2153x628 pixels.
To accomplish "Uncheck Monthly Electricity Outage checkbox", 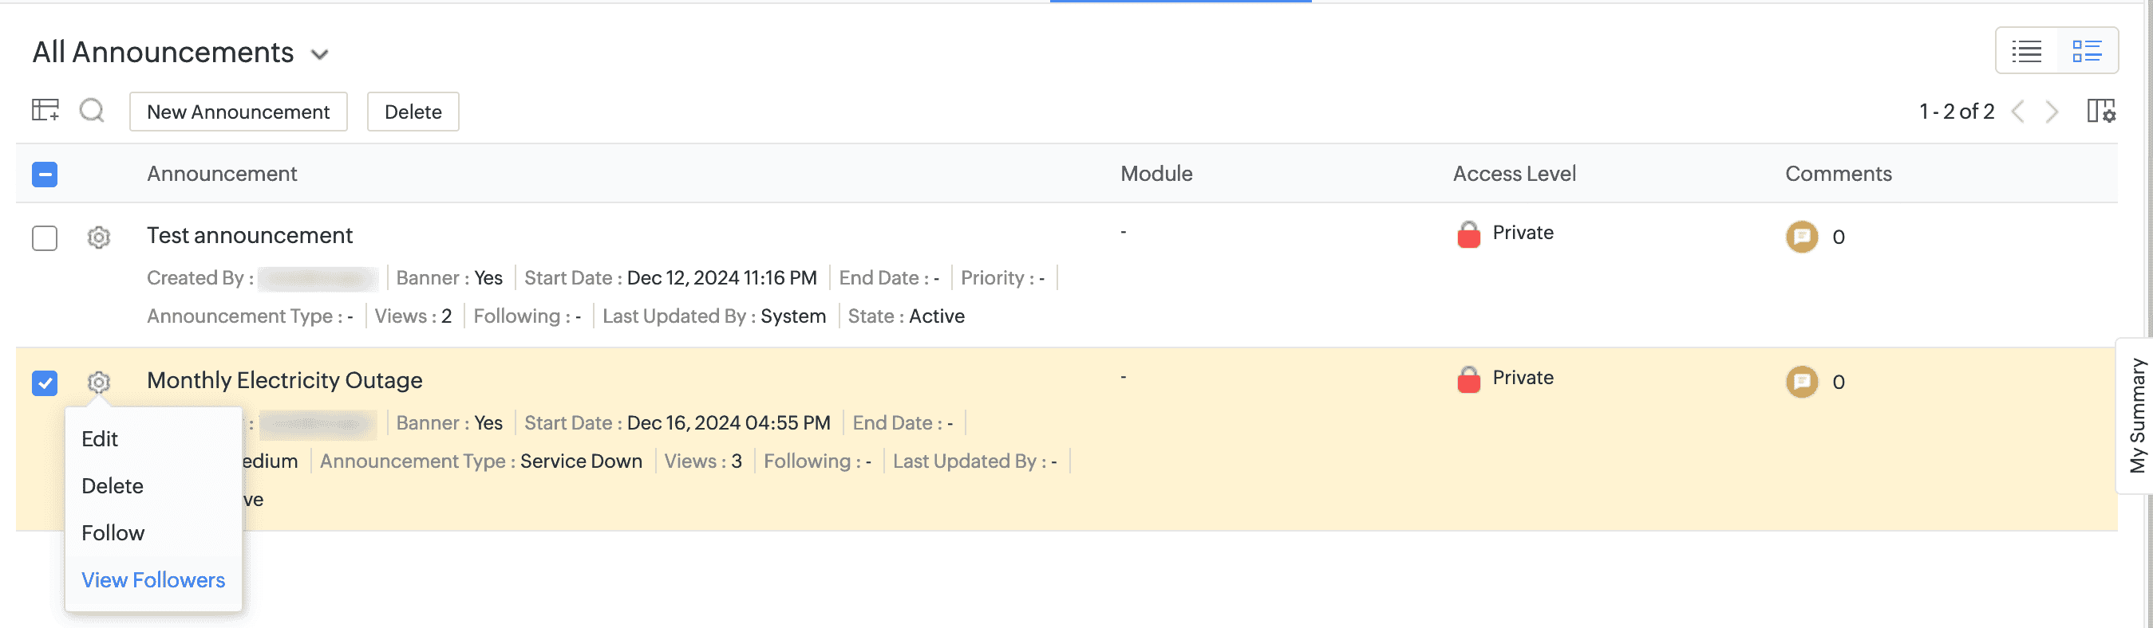I will (x=45, y=383).
